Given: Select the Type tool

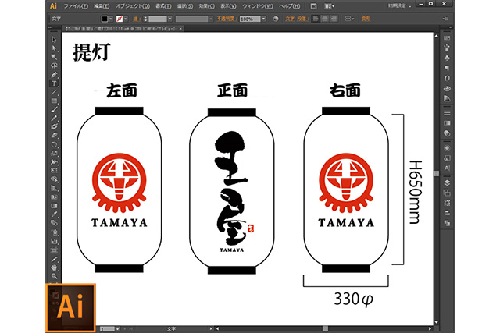Looking at the screenshot, I should pyautogui.click(x=54, y=83).
